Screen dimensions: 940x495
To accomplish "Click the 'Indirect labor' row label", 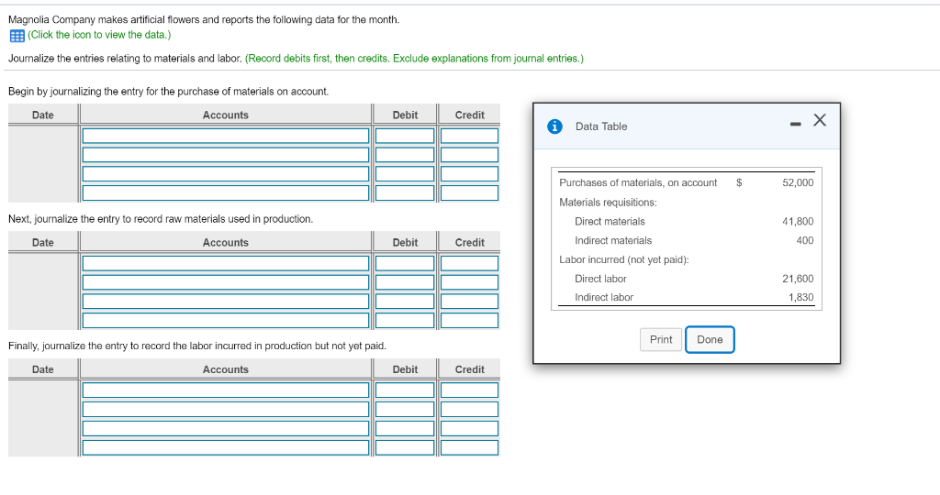I will tap(604, 298).
